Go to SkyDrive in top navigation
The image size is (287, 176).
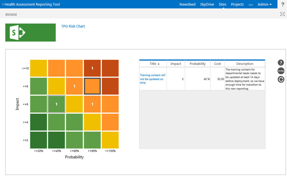(x=207, y=5)
